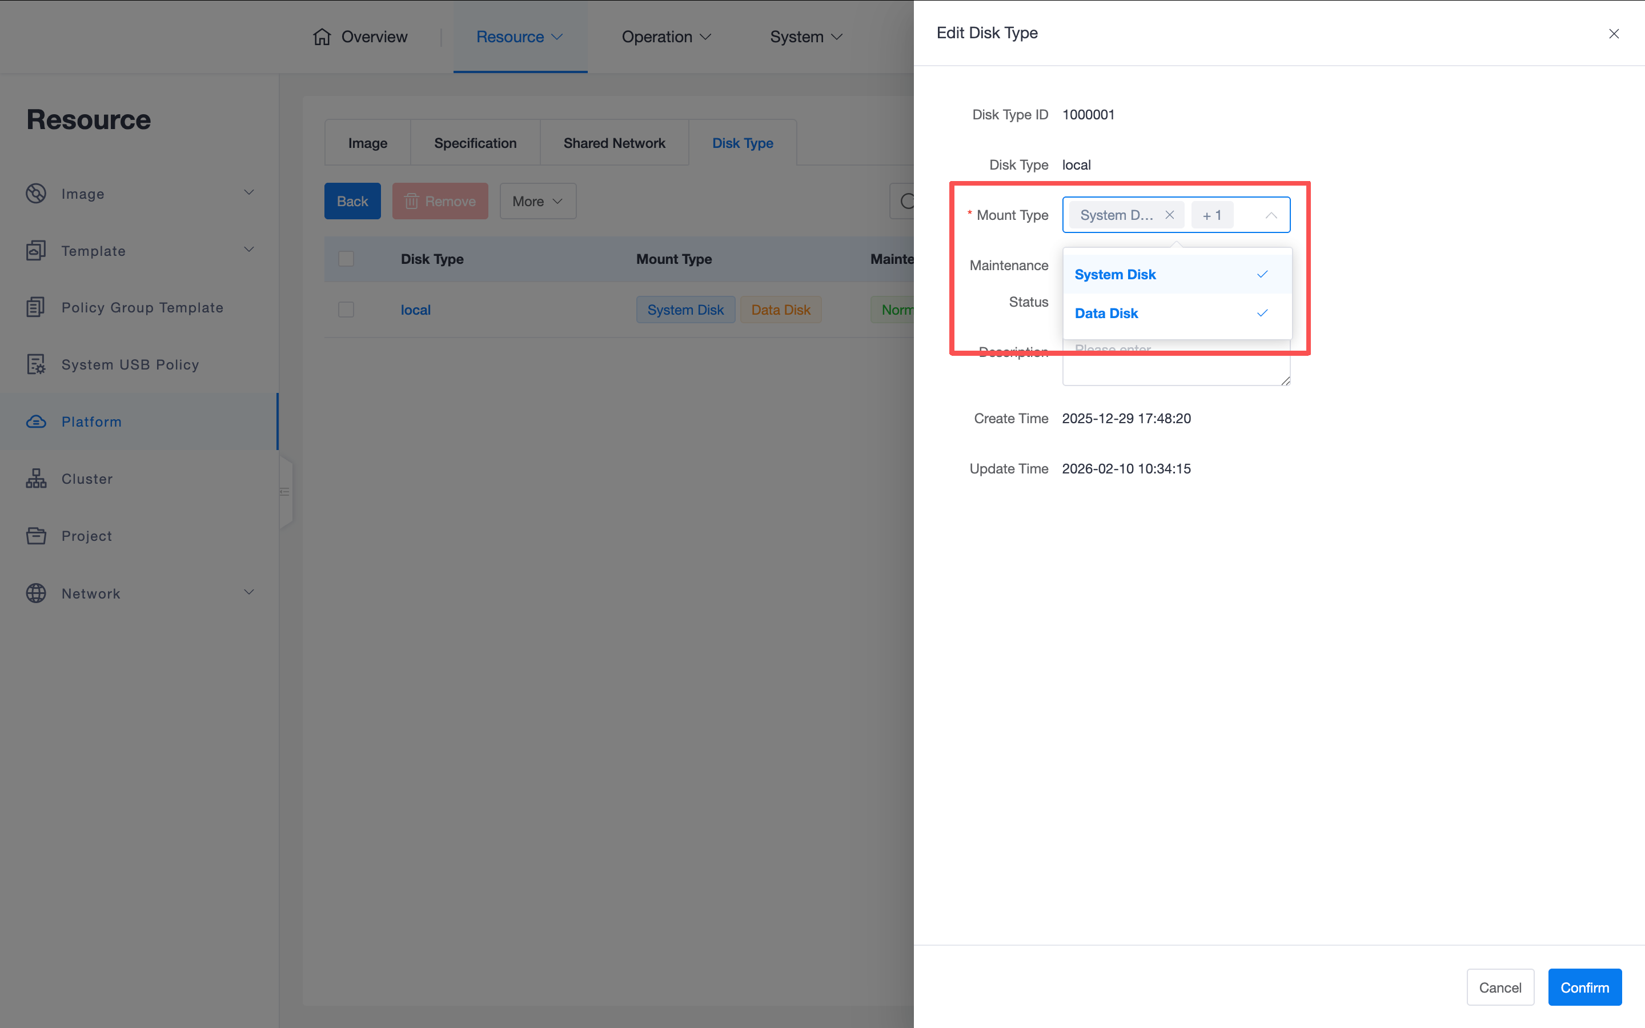Remove the System Disk tag from Mount Type
1645x1028 pixels.
point(1169,215)
